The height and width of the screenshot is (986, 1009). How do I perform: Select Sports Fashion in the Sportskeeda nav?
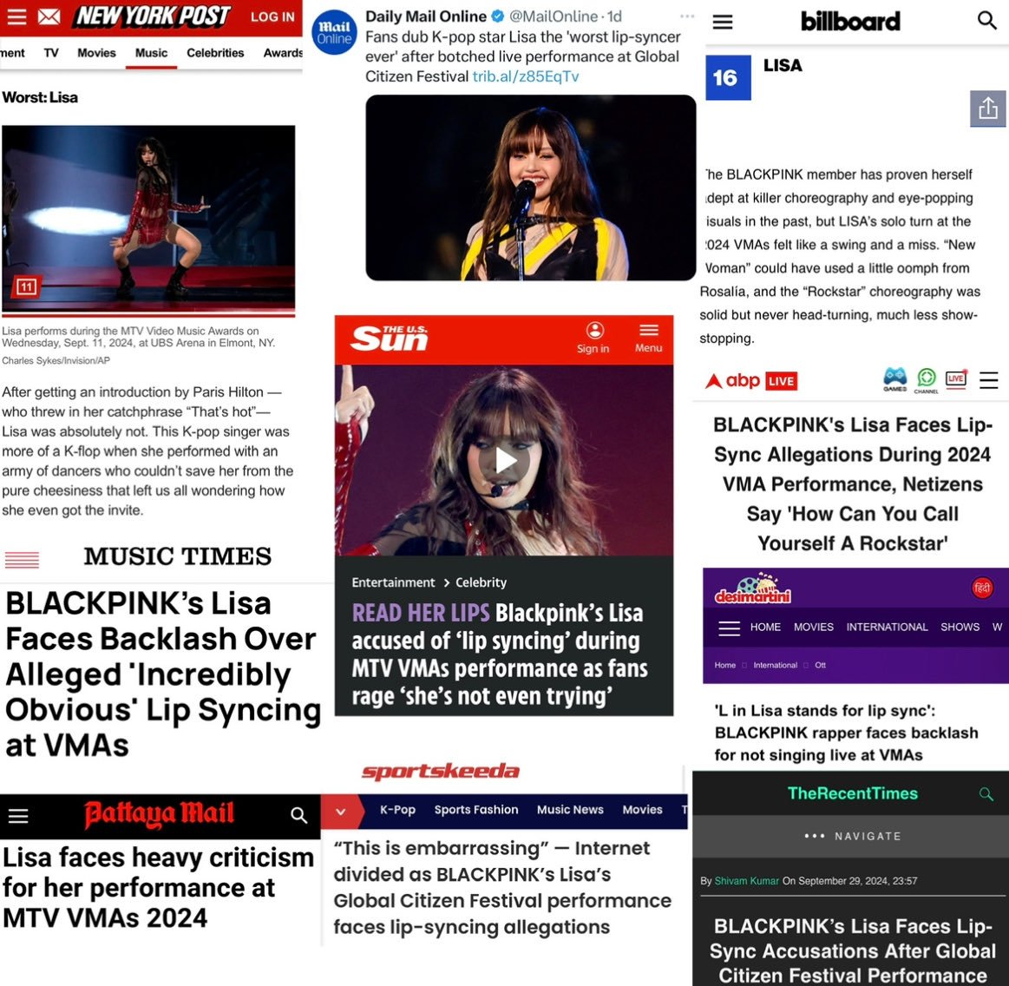[x=476, y=811]
